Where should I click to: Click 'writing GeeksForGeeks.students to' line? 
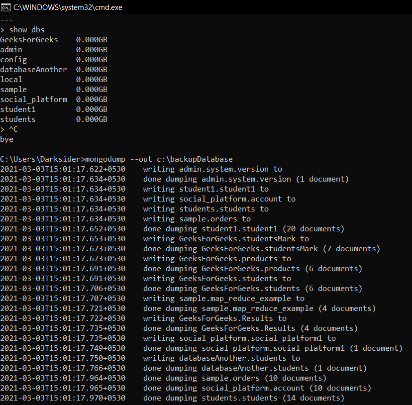click(x=217, y=279)
